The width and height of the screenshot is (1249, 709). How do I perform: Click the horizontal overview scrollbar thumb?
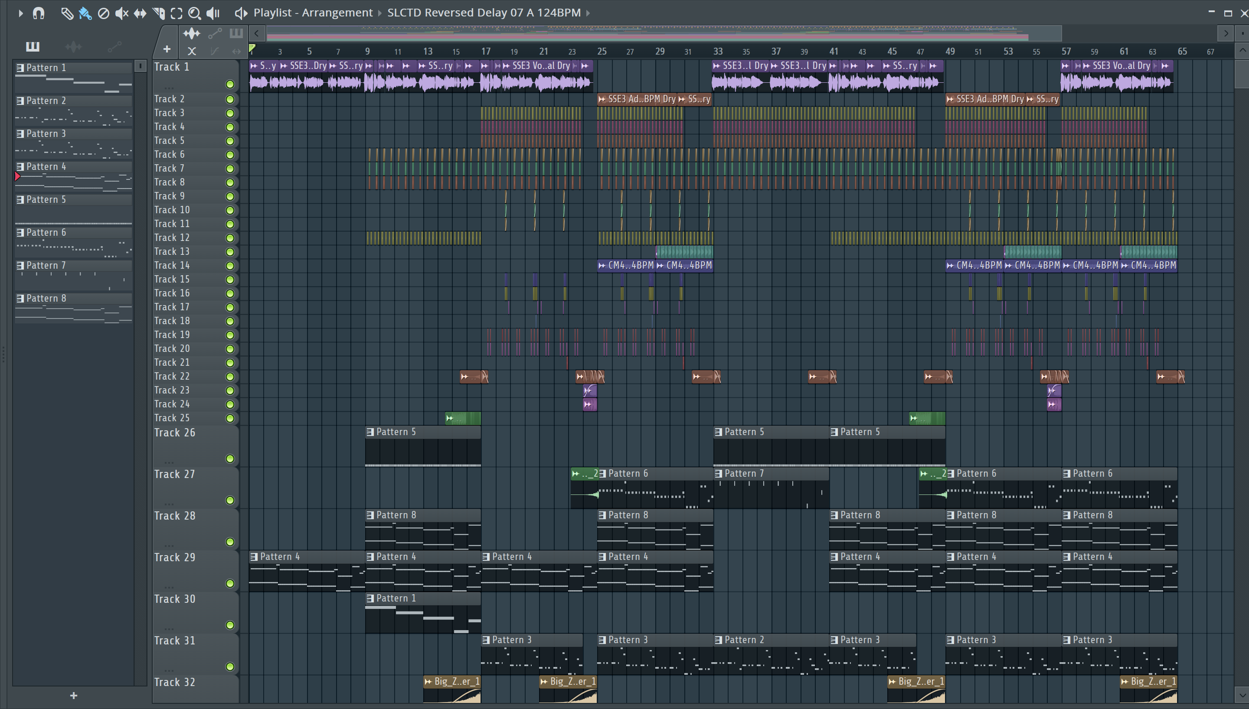664,34
